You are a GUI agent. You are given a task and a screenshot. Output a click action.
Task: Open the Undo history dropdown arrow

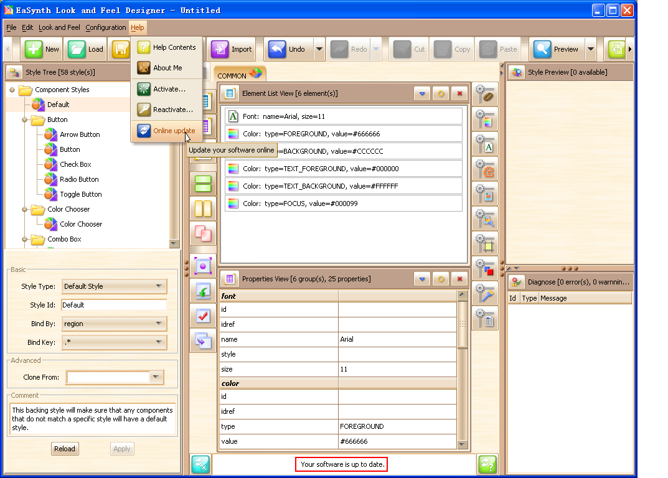(319, 49)
